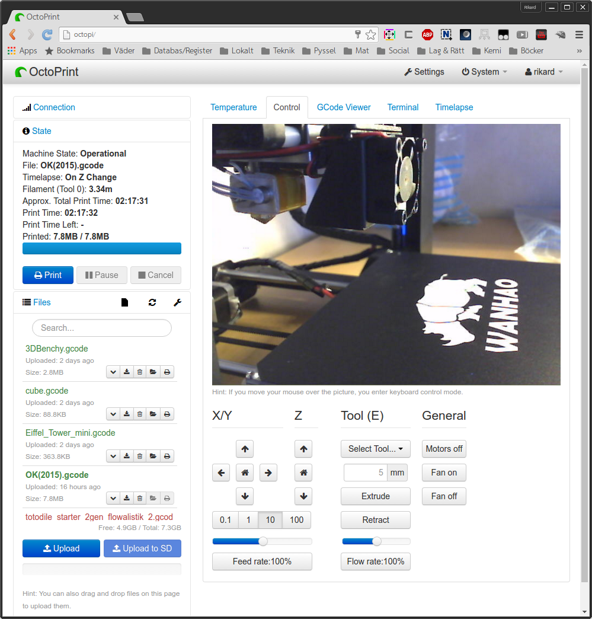Move X/Y axis left arrow
This screenshot has width=592, height=619.
(221, 473)
